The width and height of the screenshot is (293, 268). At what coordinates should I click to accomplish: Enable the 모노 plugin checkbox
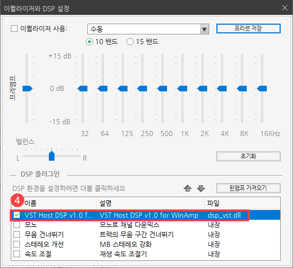click(17, 225)
